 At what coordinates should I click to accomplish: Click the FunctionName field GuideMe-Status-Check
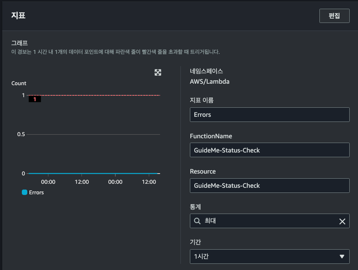(x=270, y=150)
